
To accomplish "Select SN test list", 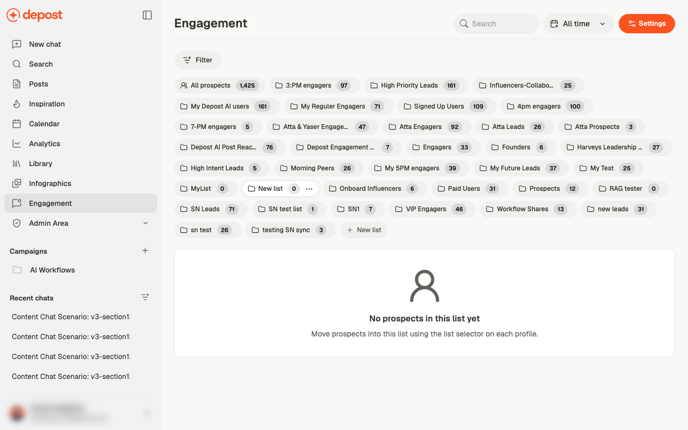I will (290, 209).
